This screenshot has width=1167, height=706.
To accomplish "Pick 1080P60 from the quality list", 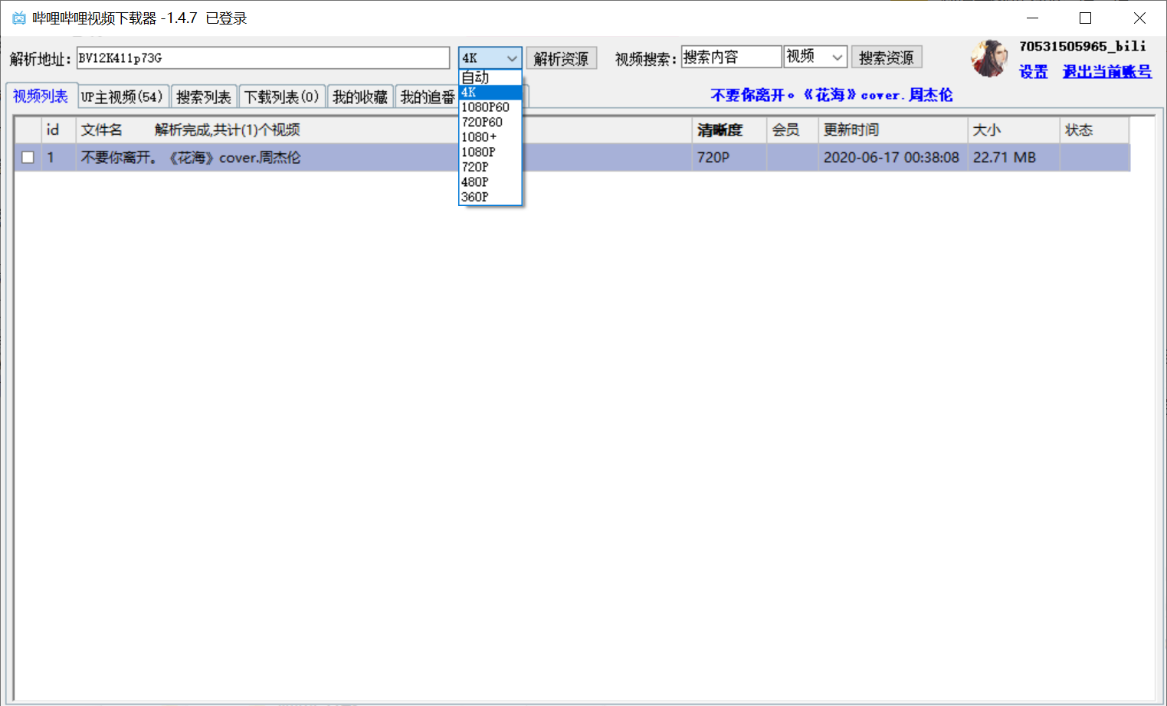I will (490, 107).
